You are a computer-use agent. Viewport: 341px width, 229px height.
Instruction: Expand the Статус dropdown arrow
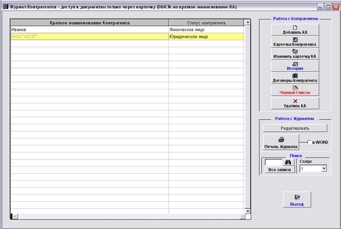(324, 168)
